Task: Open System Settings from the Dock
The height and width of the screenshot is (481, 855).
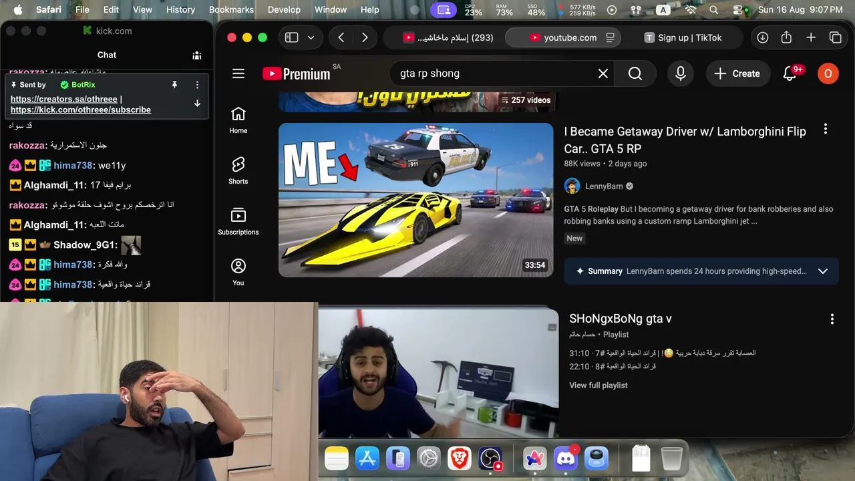Action: 429,458
